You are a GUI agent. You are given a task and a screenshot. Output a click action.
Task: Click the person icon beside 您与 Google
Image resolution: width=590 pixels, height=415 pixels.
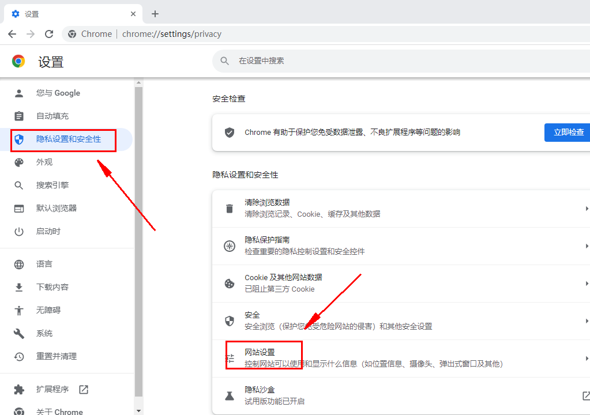[19, 93]
